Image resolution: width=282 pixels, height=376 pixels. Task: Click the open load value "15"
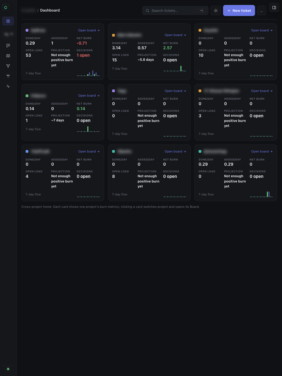[115, 60]
